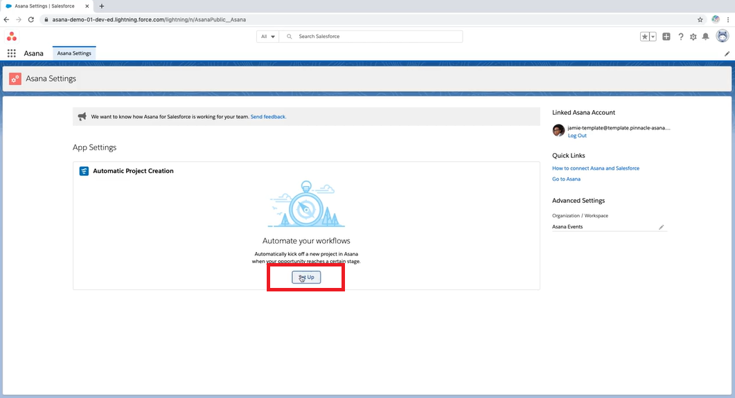This screenshot has height=398, width=735.
Task: Click the Quick Links heading
Action: point(569,156)
